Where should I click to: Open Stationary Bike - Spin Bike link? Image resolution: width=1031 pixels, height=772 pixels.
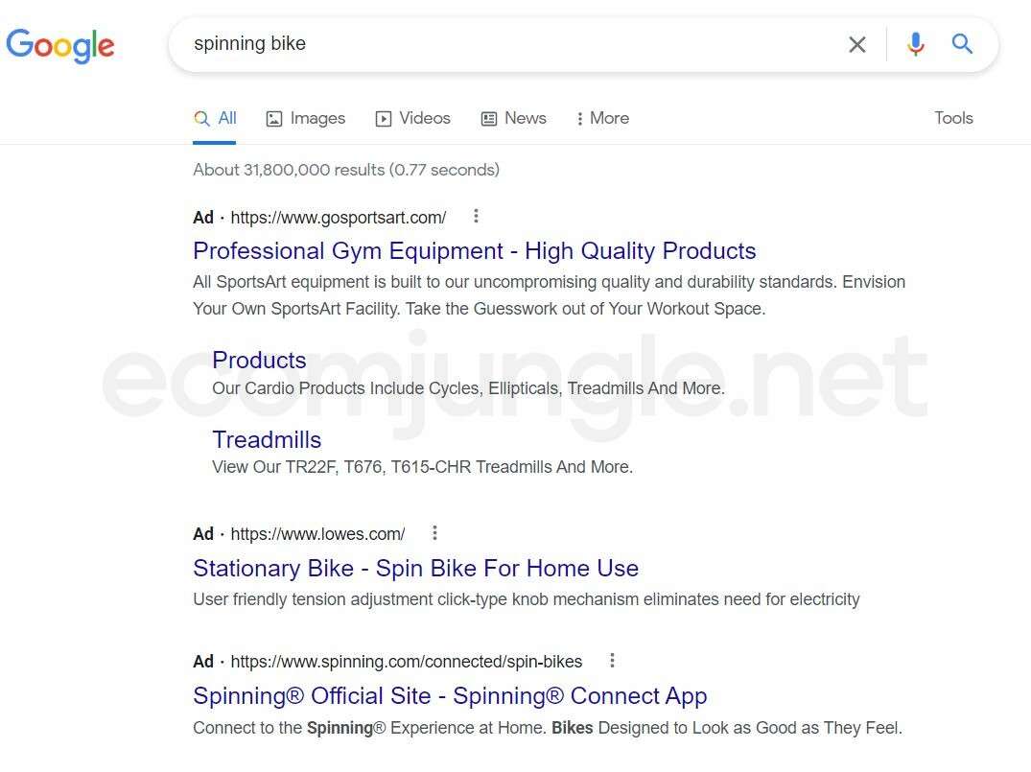[415, 568]
